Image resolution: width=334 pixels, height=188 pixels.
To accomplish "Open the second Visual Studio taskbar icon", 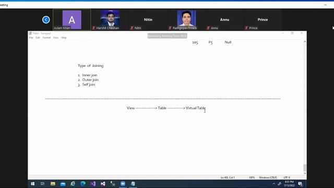I will [x=103, y=184].
